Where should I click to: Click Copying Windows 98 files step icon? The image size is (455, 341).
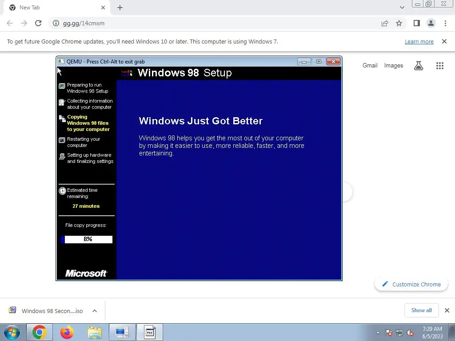(62, 118)
